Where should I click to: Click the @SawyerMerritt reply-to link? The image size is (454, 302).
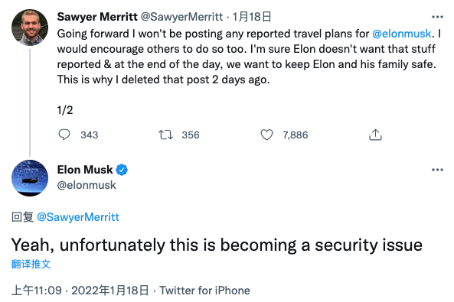(x=78, y=217)
